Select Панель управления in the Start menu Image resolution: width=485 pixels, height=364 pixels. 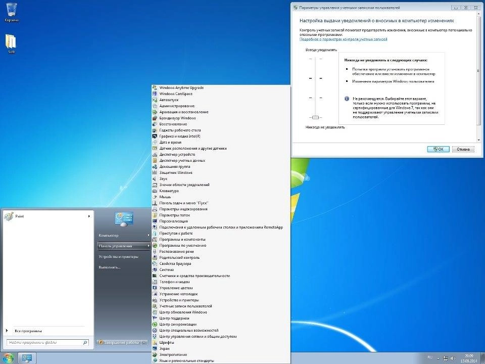pos(124,246)
